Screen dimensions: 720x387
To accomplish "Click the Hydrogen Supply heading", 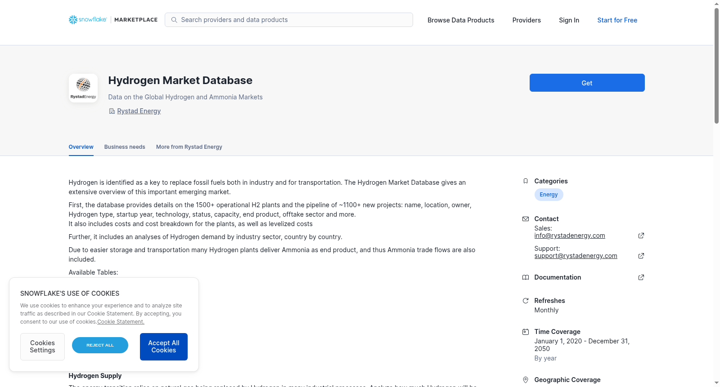I will pyautogui.click(x=95, y=376).
